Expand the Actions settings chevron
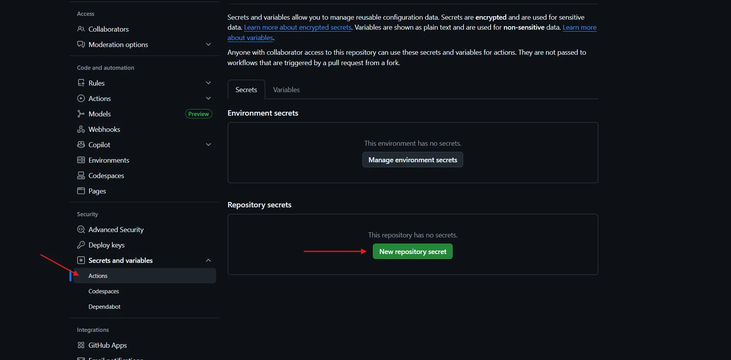Image resolution: width=731 pixels, height=360 pixels. [208, 98]
